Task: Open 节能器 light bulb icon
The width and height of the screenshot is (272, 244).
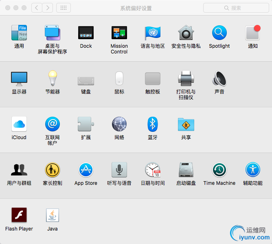Action: (x=53, y=78)
